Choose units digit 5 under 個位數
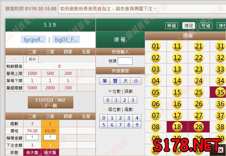Image resolution: width=226 pixels, height=156 pixels. [104, 125]
